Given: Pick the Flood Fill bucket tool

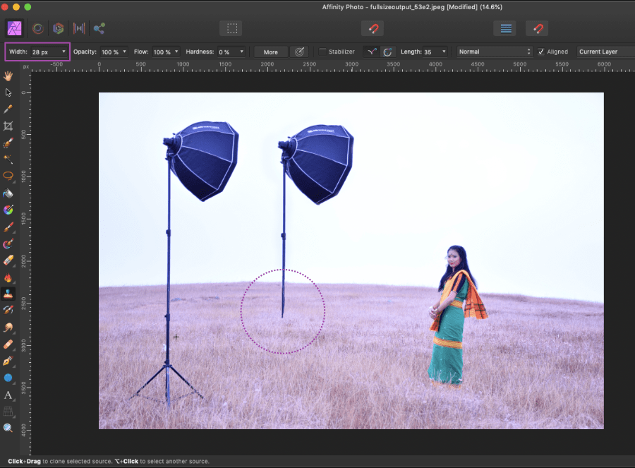Looking at the screenshot, I should coord(8,193).
